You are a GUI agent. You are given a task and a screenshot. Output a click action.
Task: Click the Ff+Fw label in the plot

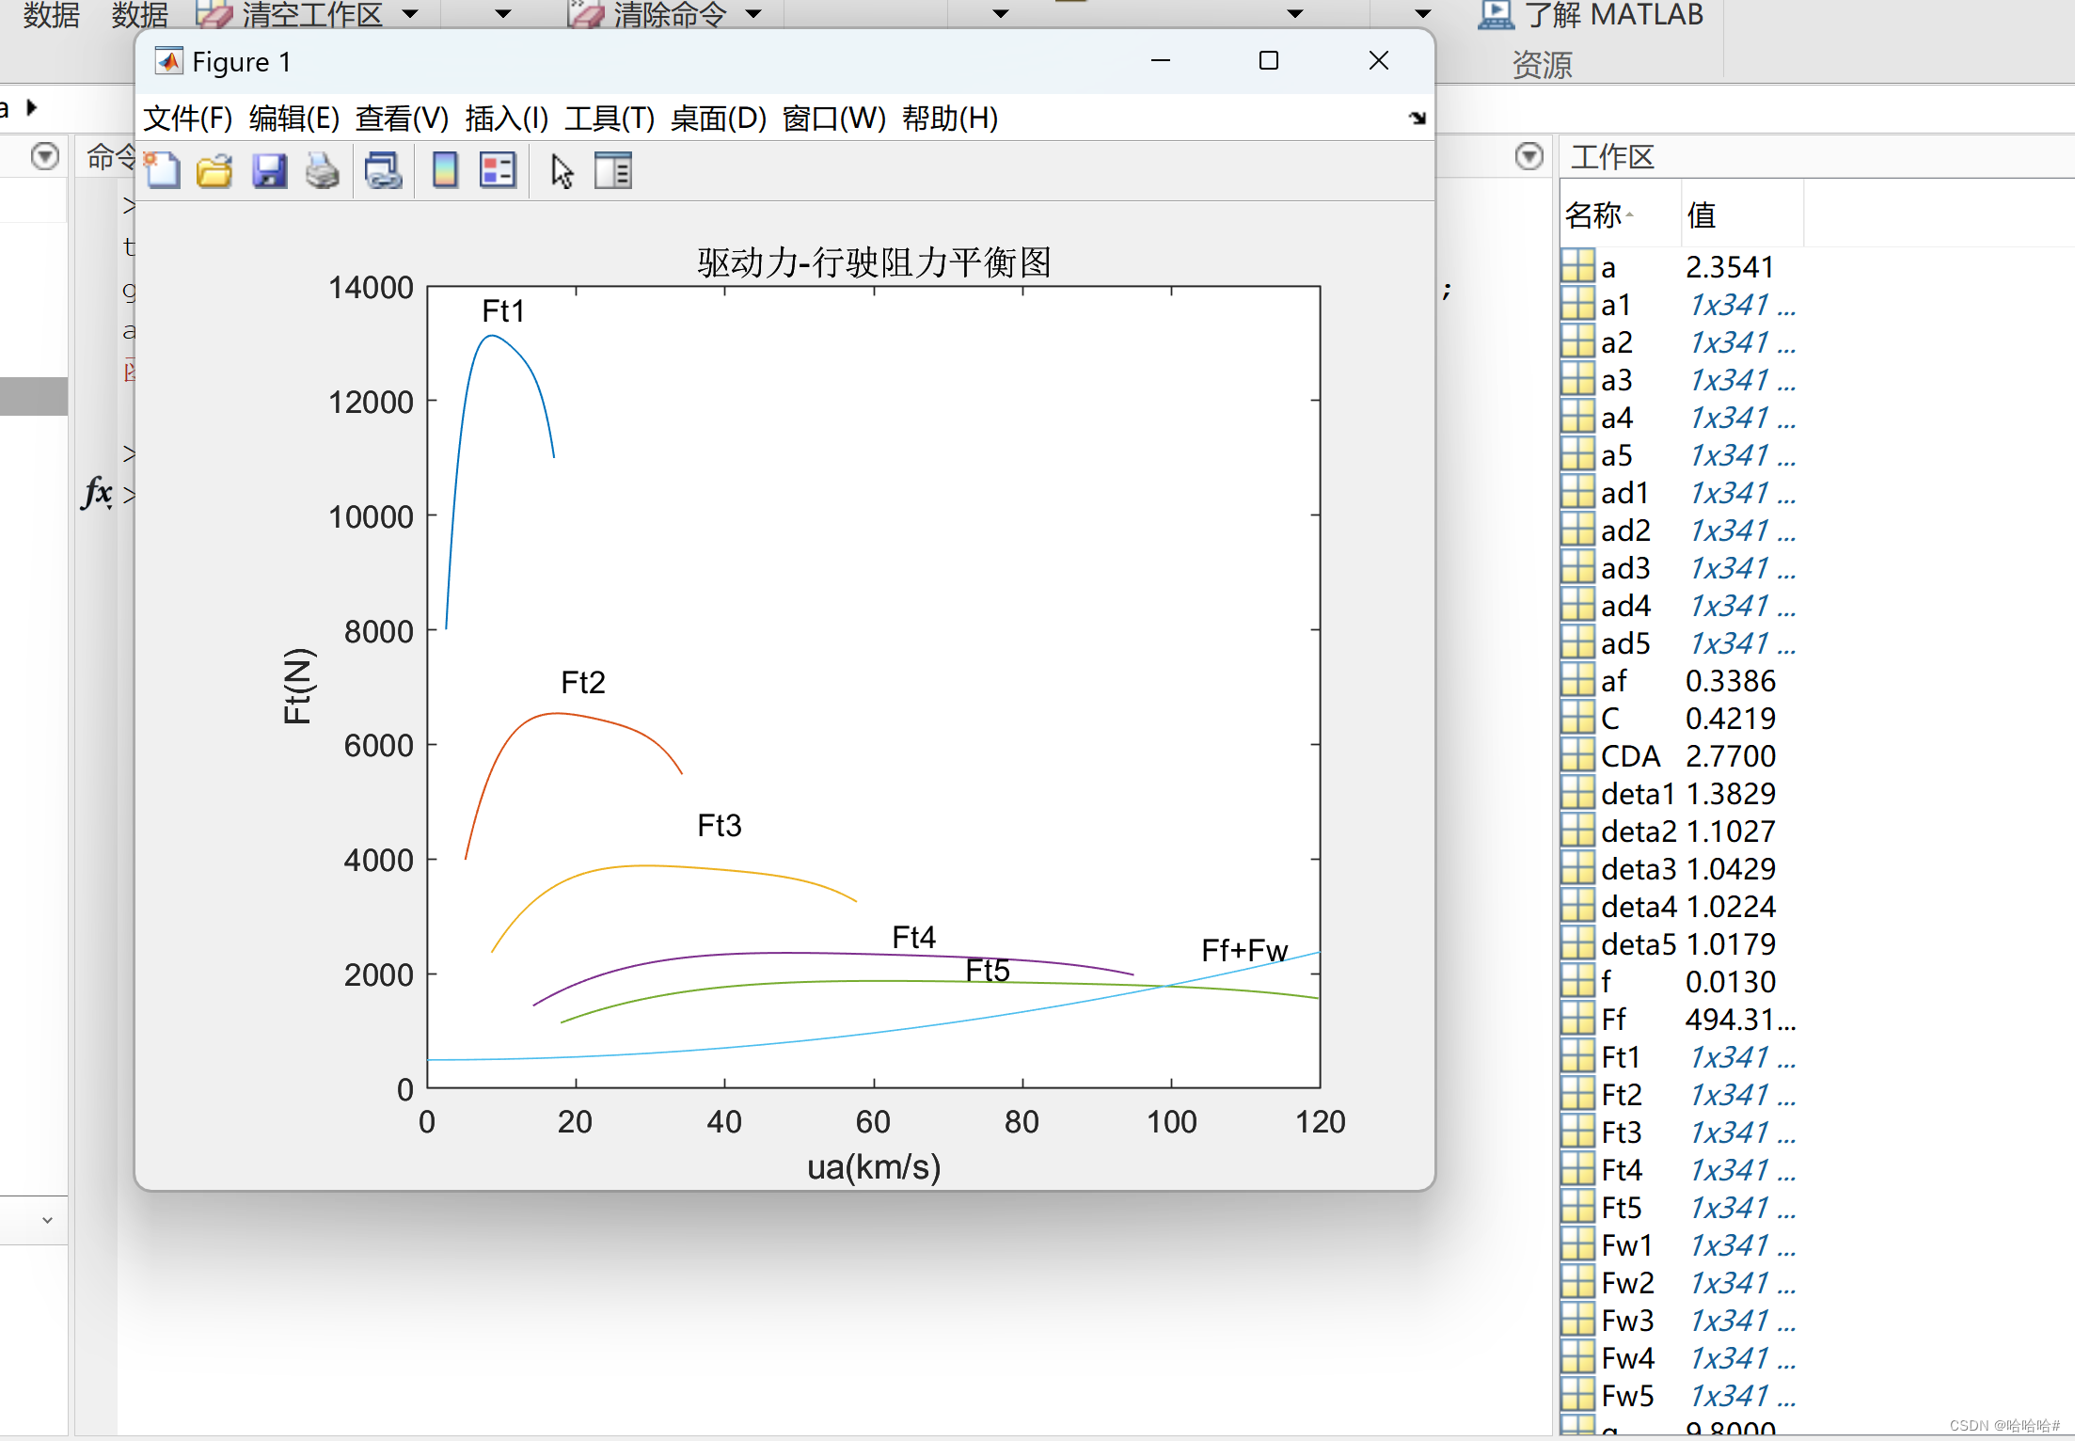1244,950
